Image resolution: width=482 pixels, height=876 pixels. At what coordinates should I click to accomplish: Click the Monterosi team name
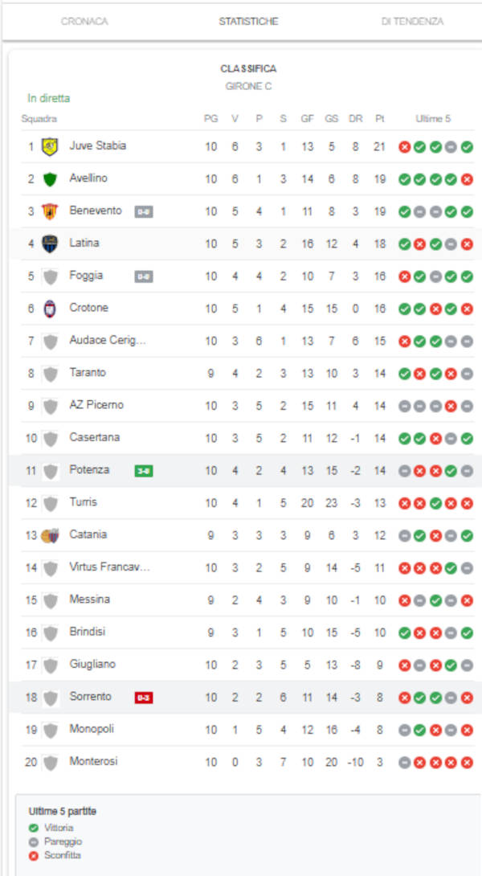point(94,761)
